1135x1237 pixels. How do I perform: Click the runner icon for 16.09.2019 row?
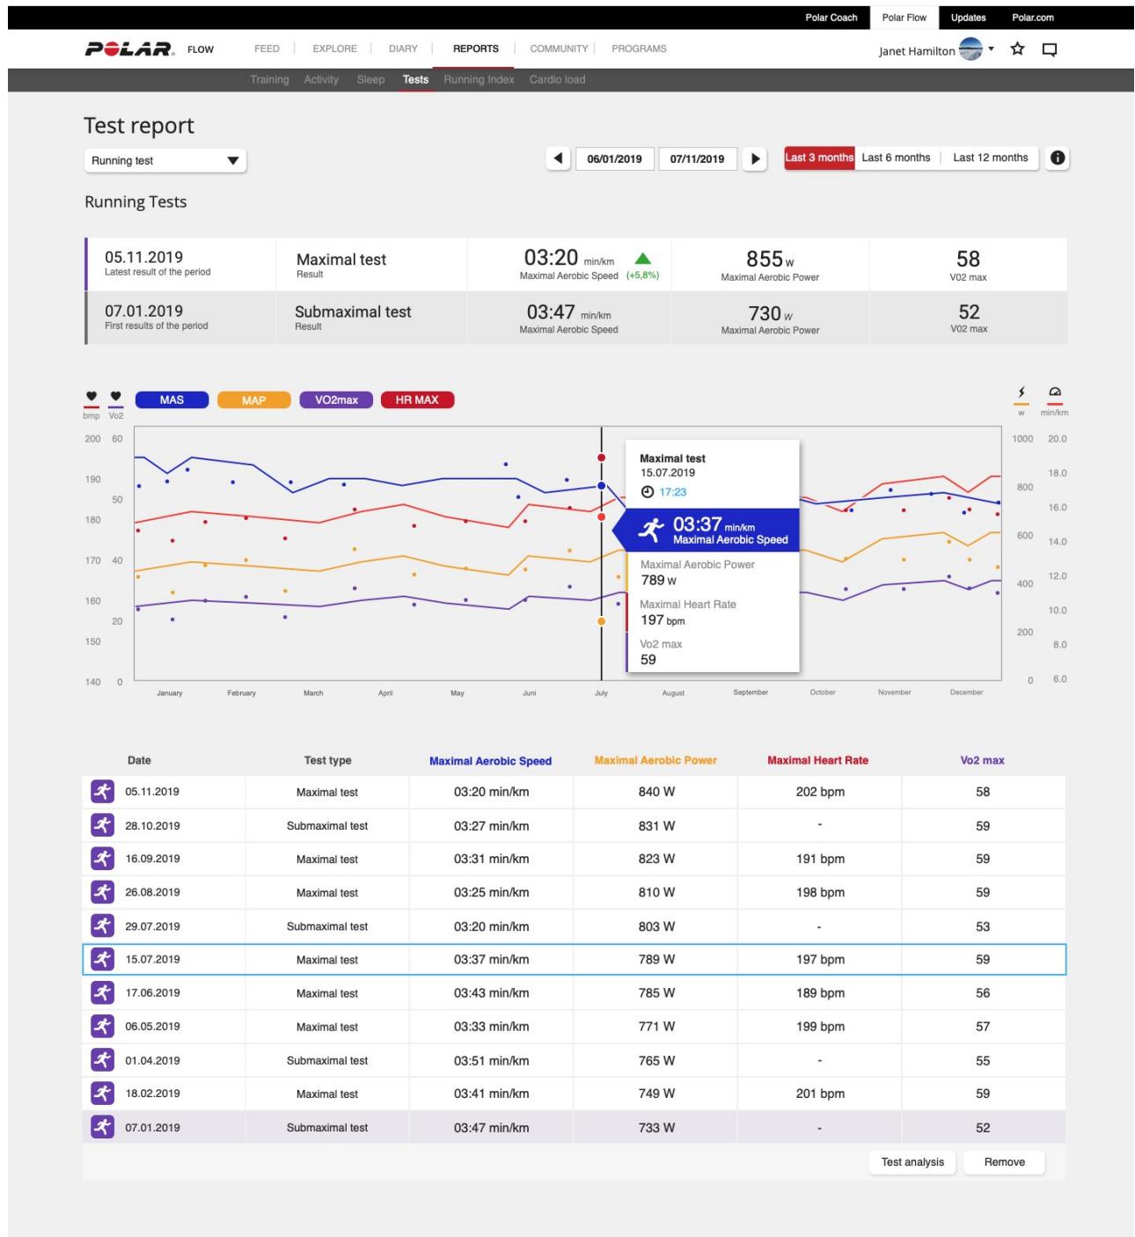tap(102, 859)
